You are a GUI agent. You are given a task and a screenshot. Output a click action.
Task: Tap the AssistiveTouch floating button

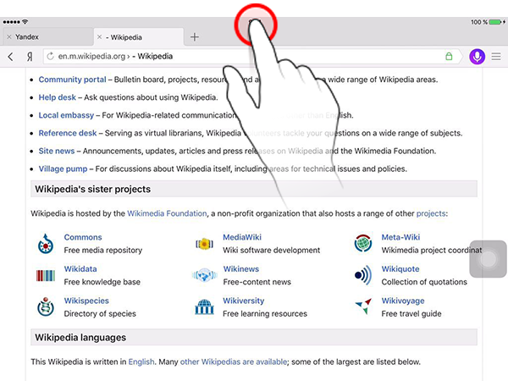(488, 259)
